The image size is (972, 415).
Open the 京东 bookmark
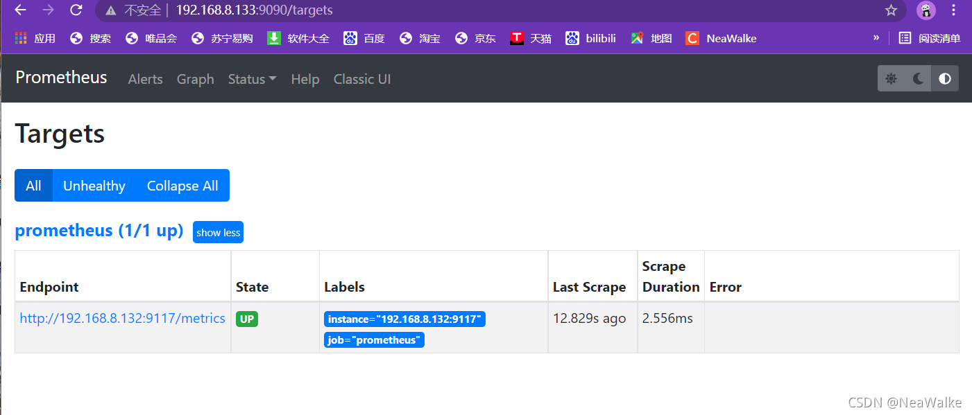475,38
